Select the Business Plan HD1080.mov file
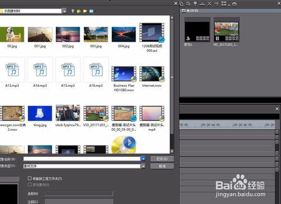The height and width of the screenshot is (204, 281). tap(124, 74)
